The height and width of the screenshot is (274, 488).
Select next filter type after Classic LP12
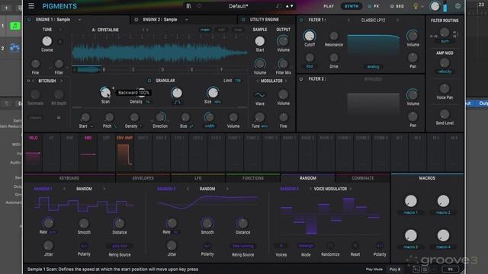click(x=397, y=21)
